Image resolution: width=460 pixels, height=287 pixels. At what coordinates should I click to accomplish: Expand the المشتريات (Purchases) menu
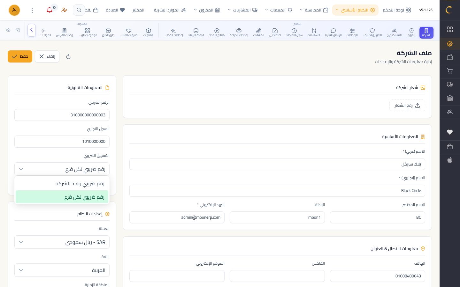point(243,10)
